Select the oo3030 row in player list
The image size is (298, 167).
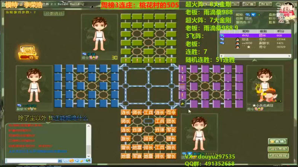[255, 43]
